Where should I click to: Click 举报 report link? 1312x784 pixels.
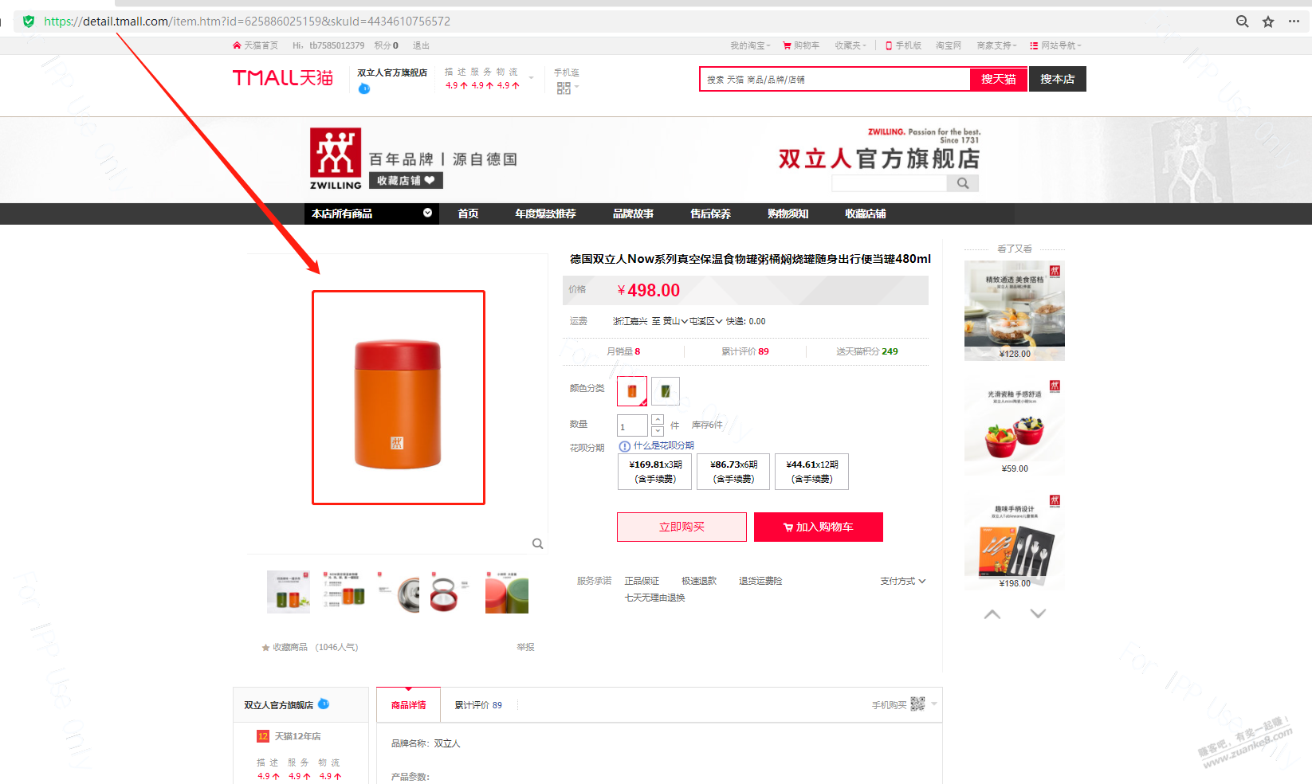pos(525,647)
